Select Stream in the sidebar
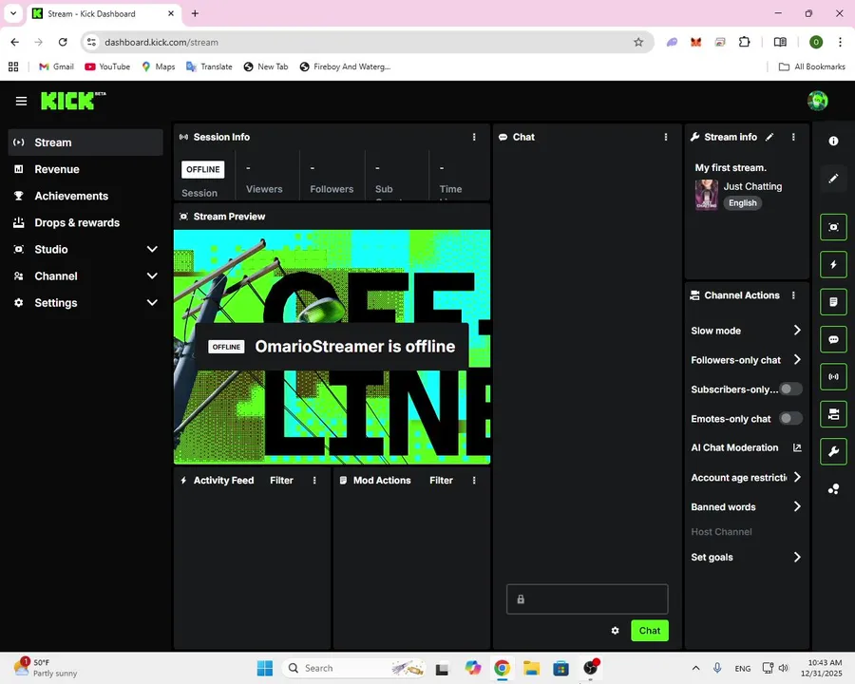The image size is (855, 684). (x=85, y=142)
